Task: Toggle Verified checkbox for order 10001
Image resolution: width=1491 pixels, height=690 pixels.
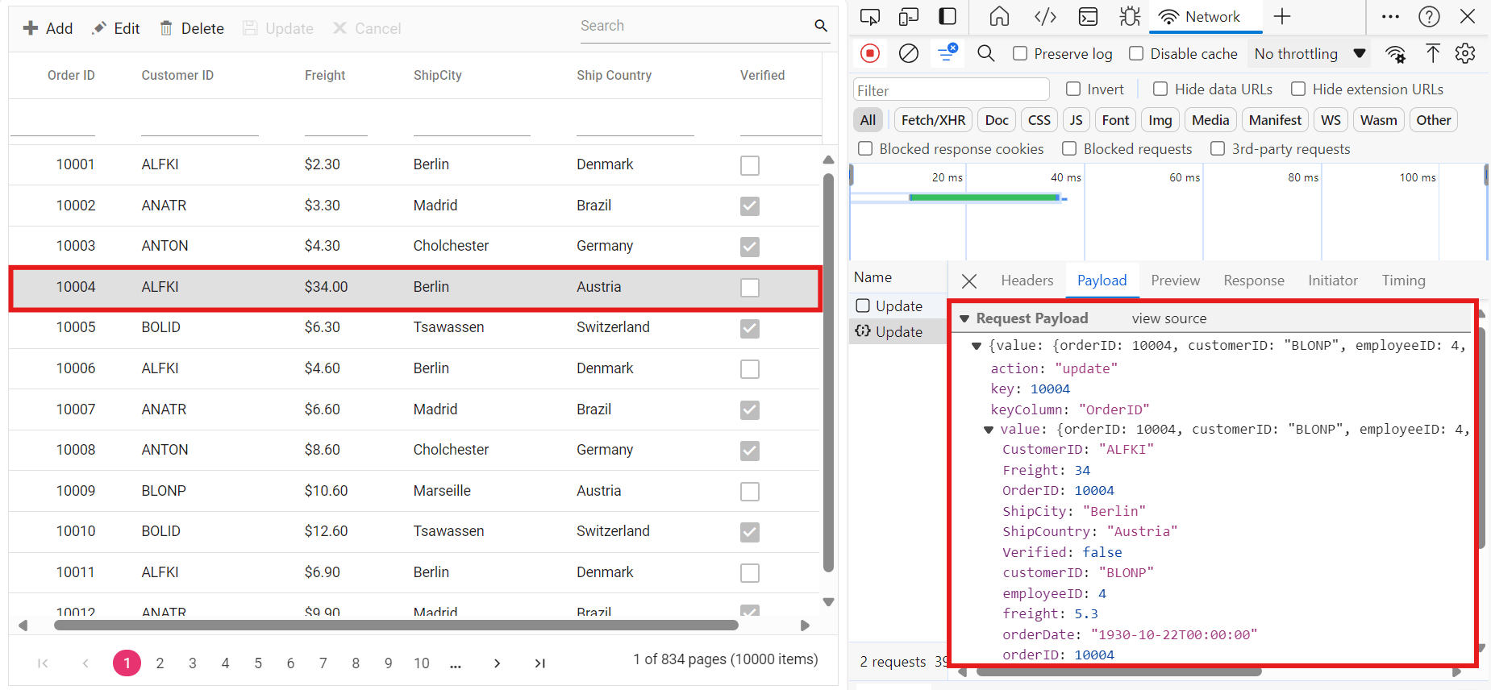Action: (750, 165)
